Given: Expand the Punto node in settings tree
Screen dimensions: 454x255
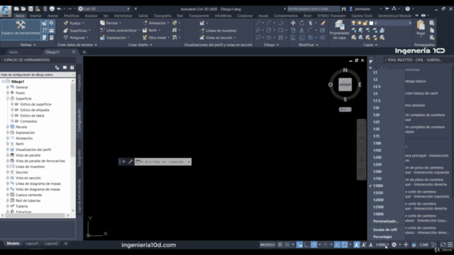Looking at the screenshot, I should 8,93.
